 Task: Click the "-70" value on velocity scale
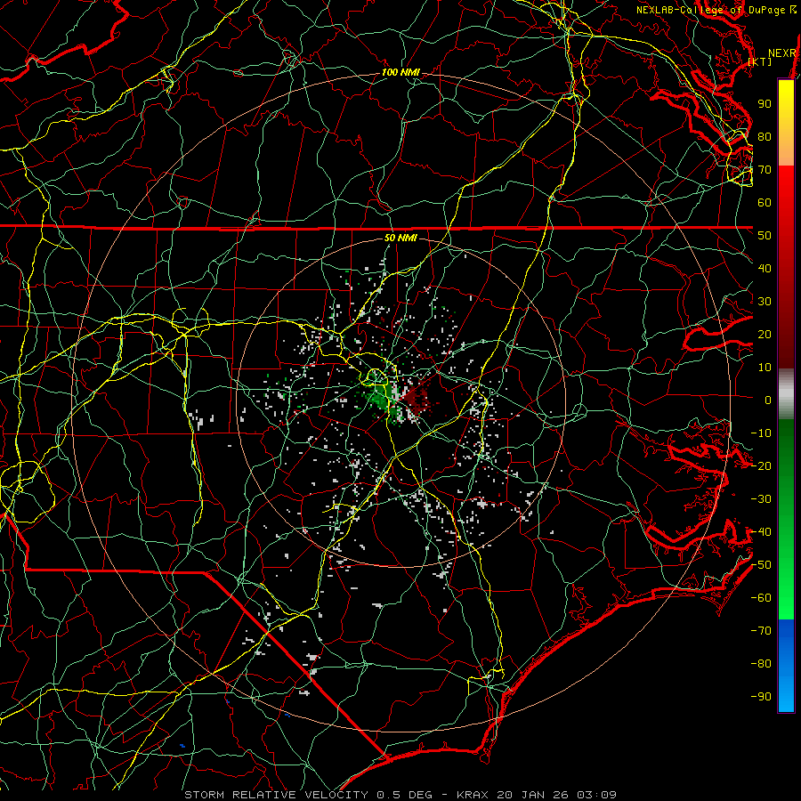(x=761, y=631)
